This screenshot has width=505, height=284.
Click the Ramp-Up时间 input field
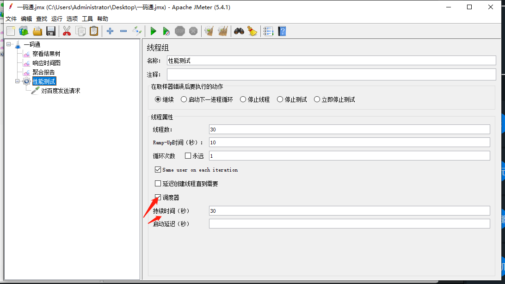[x=350, y=142]
